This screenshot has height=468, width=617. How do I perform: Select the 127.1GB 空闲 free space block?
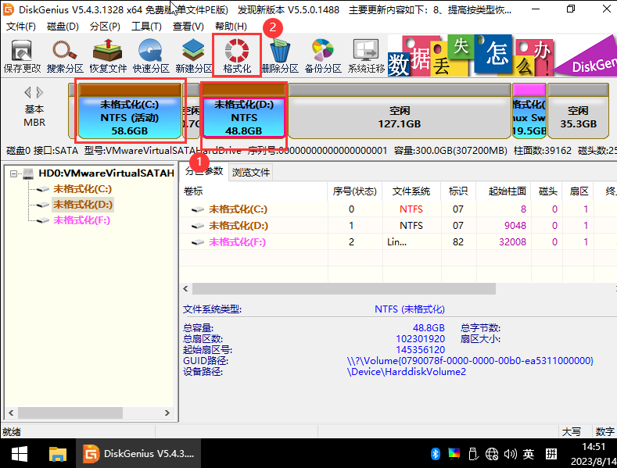[399, 117]
